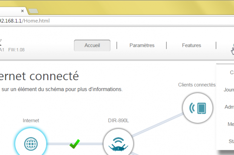Open the Features menu
The image size is (234, 155).
(x=191, y=45)
